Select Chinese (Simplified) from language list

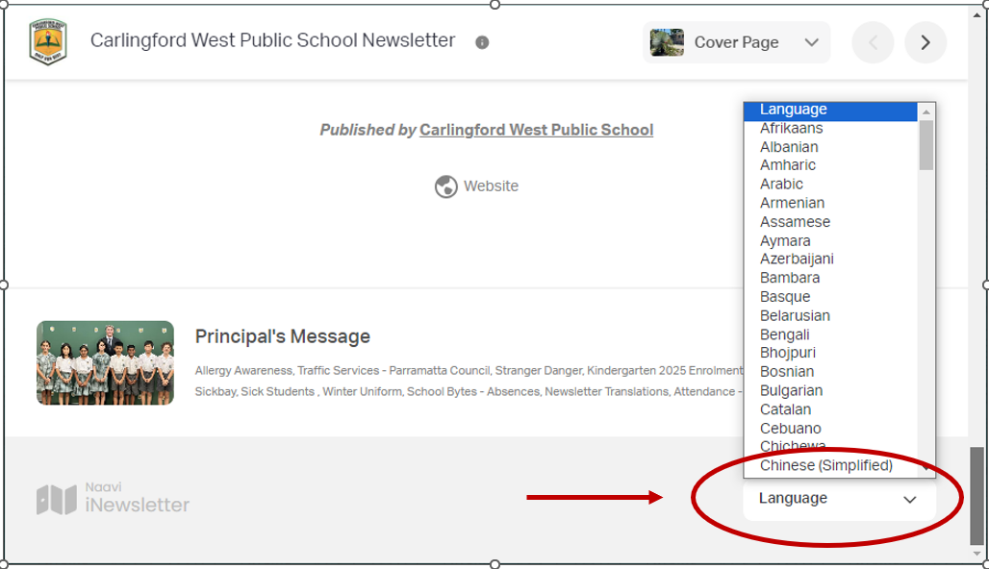(x=825, y=465)
